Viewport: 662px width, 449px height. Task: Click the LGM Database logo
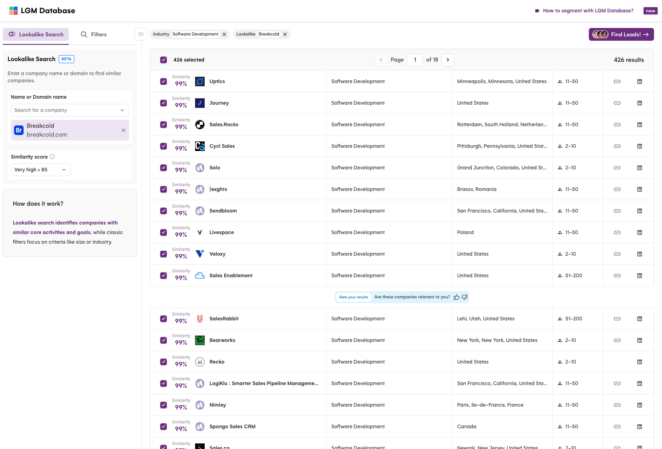14,11
